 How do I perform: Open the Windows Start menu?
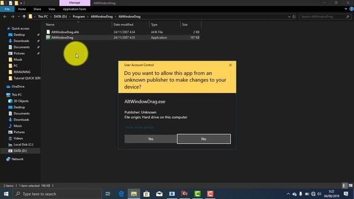6,194
